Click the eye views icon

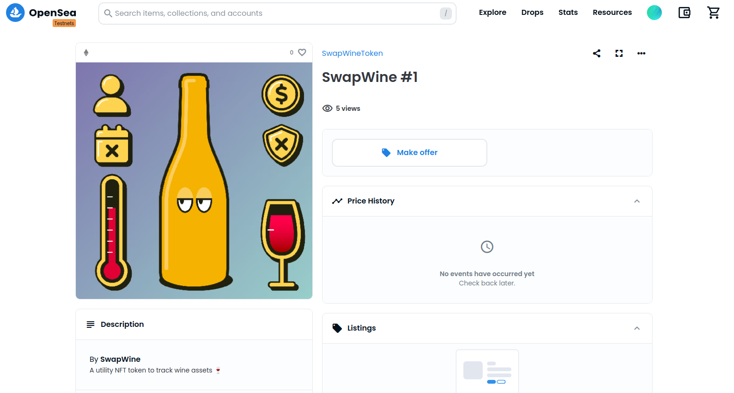coord(328,108)
